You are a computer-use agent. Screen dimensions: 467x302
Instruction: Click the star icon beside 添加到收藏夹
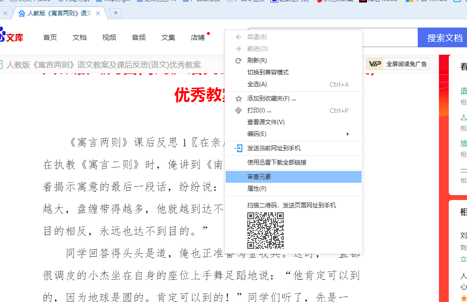237,98
